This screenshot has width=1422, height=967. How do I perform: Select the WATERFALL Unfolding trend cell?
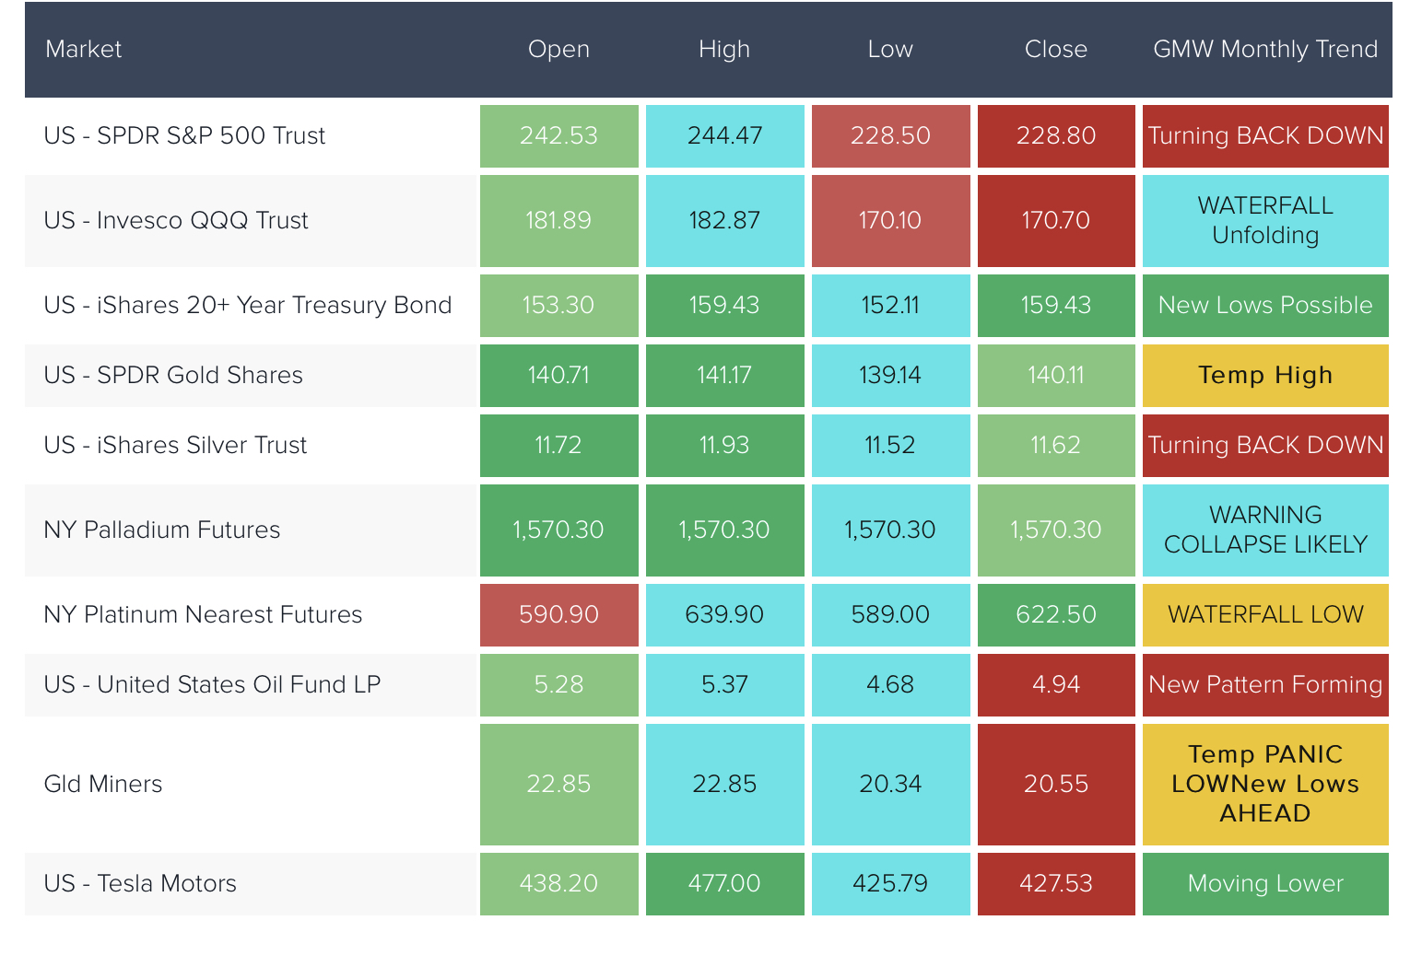pos(1265,221)
